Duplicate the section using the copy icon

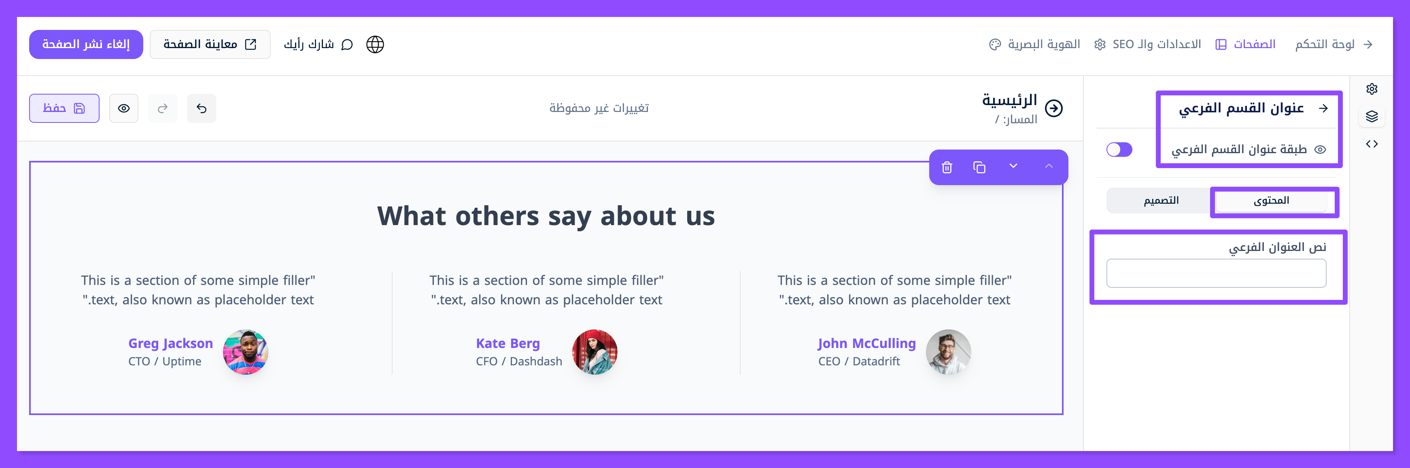[x=979, y=167]
